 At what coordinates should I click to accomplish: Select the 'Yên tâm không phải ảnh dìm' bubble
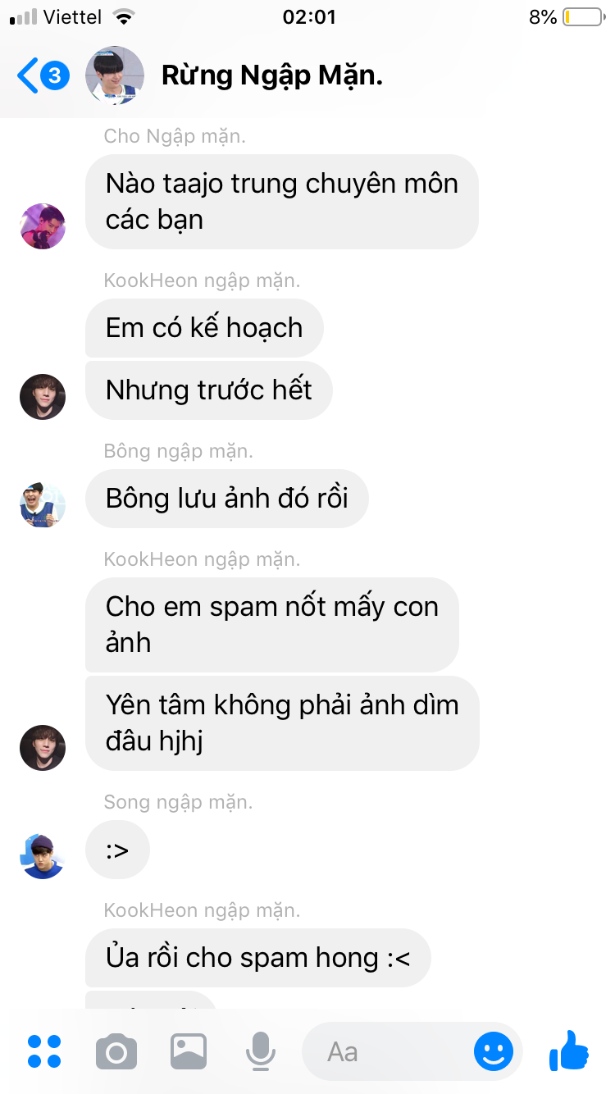[x=282, y=723]
